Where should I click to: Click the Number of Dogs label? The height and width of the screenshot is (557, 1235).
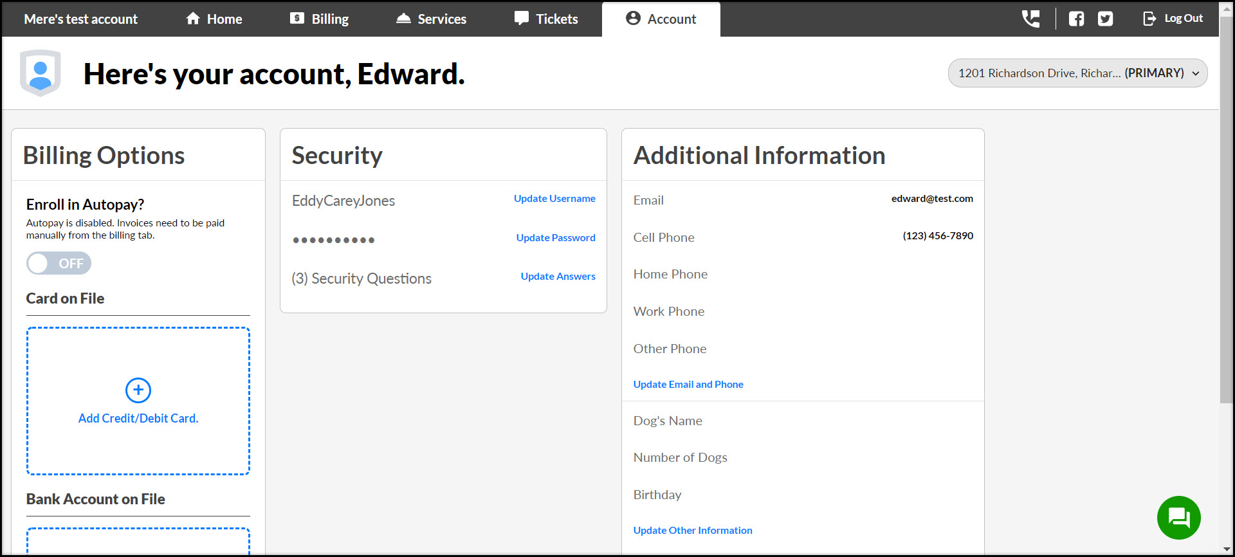680,458
